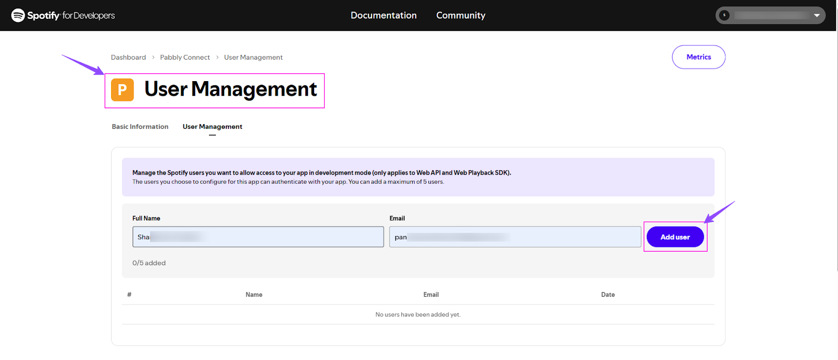Focus the Full Name input field

pos(258,237)
